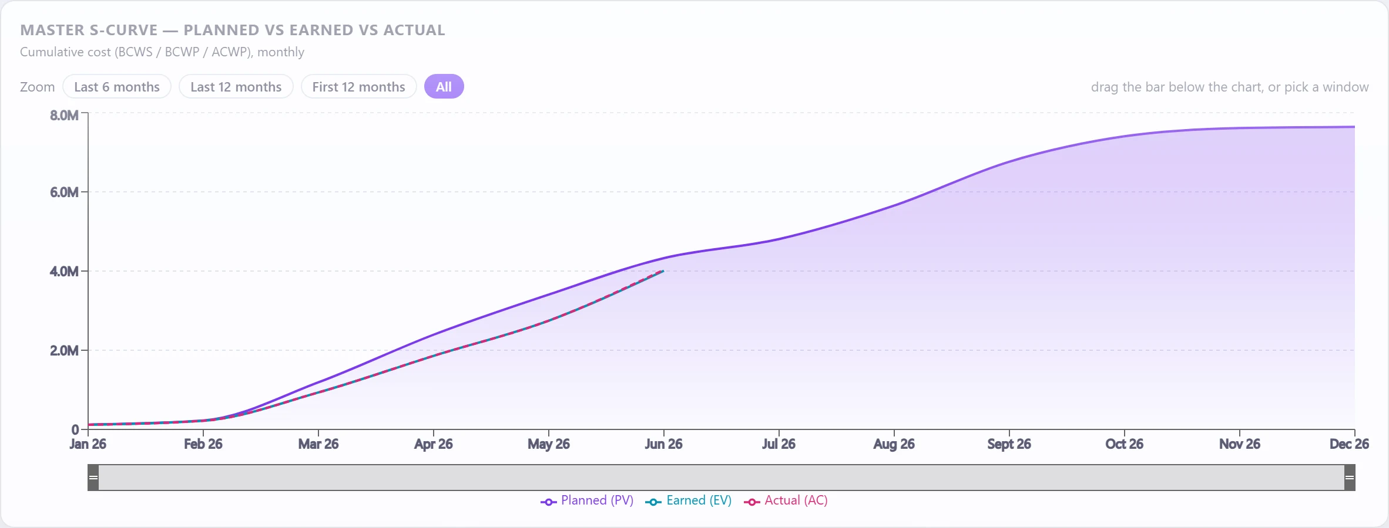Grab the left handle of the range slider
The height and width of the screenshot is (528, 1389).
click(93, 478)
